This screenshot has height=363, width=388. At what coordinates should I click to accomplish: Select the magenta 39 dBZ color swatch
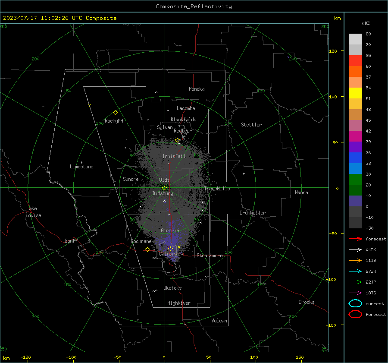(355, 136)
